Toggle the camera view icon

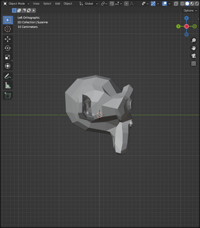click(194, 56)
